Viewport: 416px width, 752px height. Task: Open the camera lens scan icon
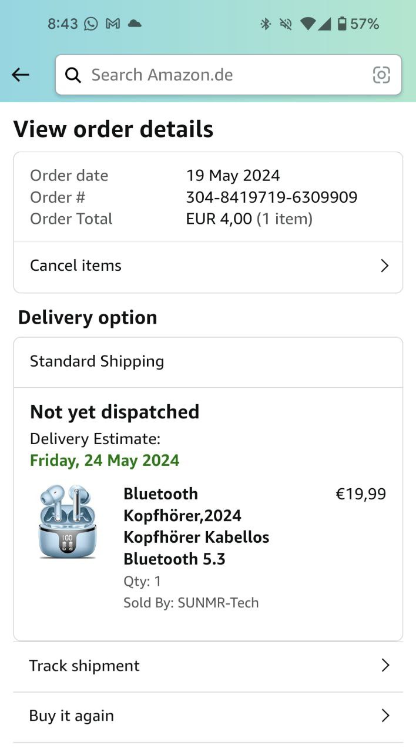coord(381,75)
